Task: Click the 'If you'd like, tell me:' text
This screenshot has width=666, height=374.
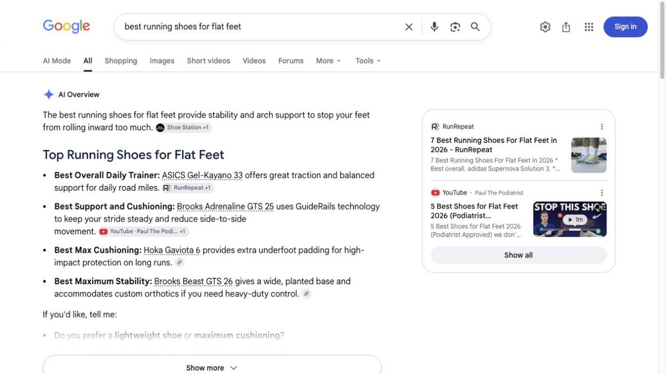Action: pyautogui.click(x=80, y=315)
